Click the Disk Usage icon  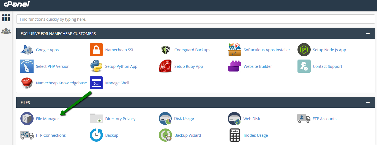coord(165,119)
